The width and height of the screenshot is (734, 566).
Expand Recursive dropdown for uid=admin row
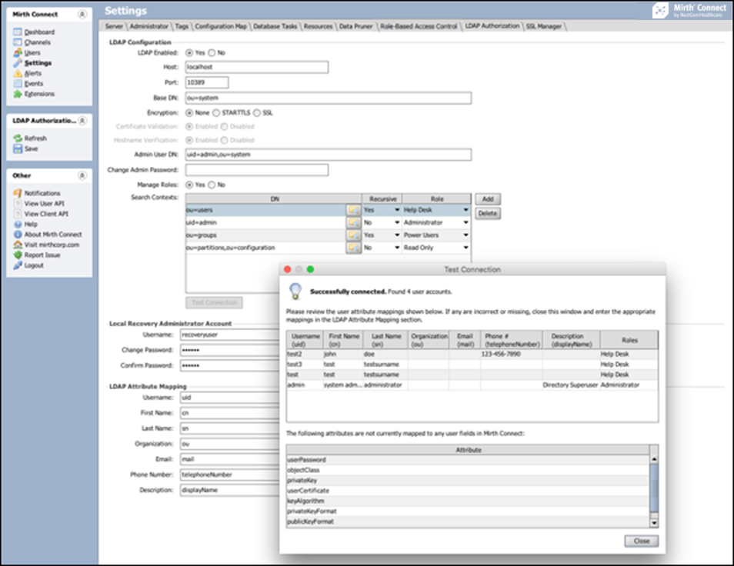(397, 222)
